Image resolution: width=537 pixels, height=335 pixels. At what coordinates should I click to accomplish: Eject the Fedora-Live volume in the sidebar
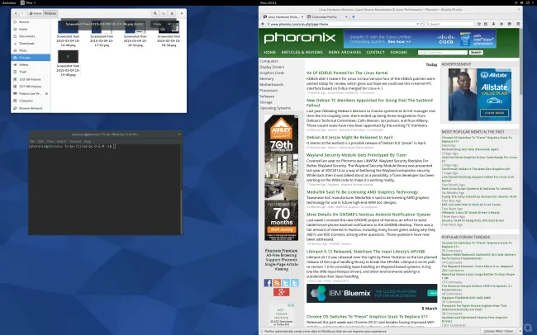(x=46, y=94)
